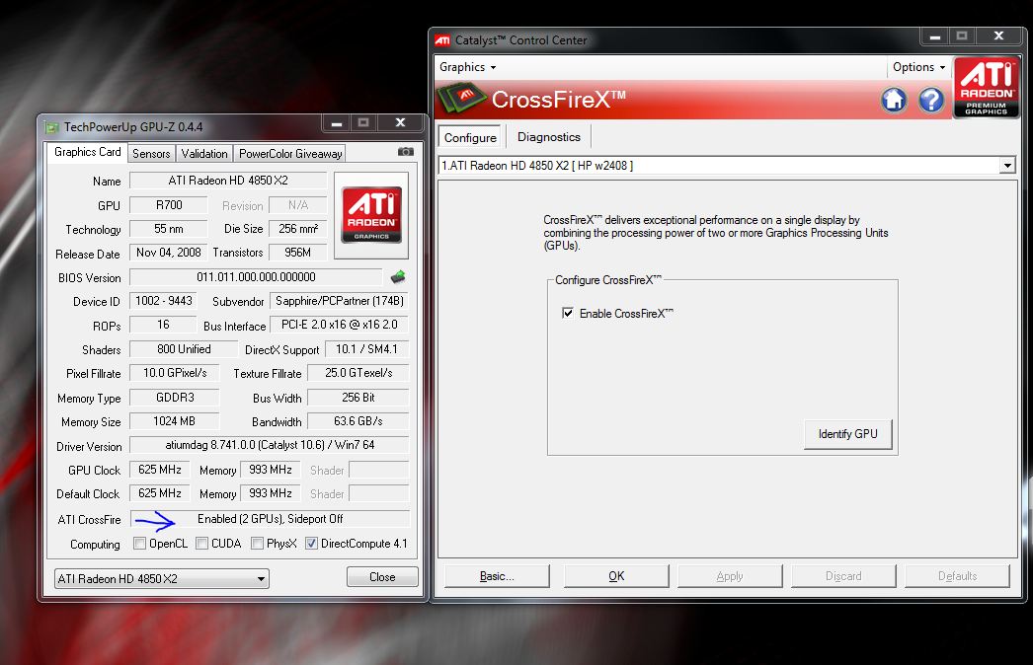Click Texture Fillrate value 25.0 GTexel/s
1033x665 pixels.
[358, 373]
